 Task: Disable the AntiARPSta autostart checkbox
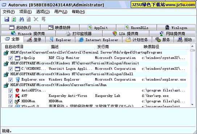[x=11, y=91]
